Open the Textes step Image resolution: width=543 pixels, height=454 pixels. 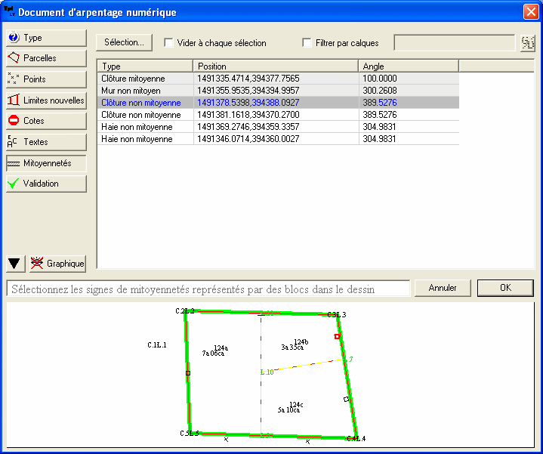click(x=45, y=142)
